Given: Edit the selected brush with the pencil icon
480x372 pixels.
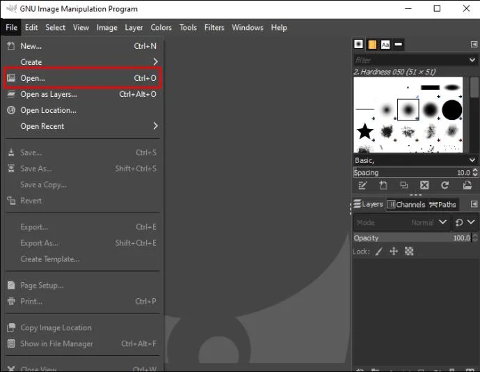Looking at the screenshot, I should tap(362, 185).
